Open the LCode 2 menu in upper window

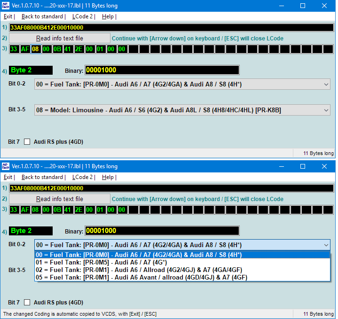click(83, 16)
